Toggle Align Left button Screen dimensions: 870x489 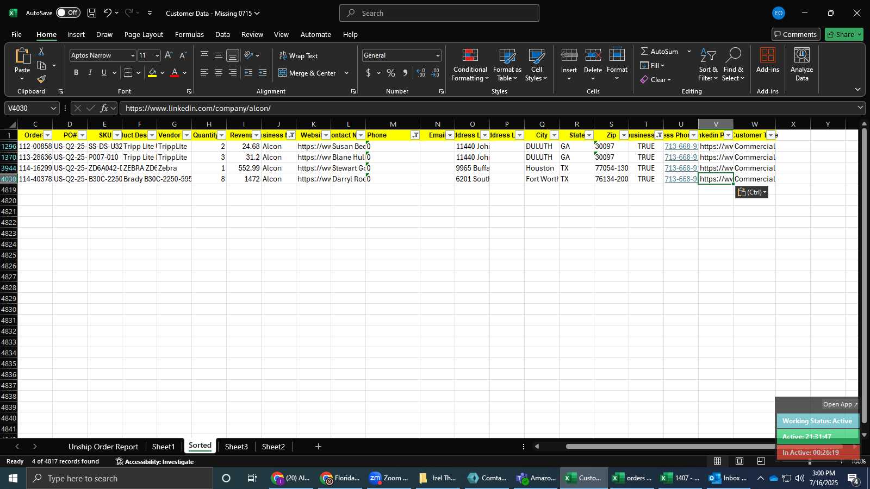click(204, 73)
